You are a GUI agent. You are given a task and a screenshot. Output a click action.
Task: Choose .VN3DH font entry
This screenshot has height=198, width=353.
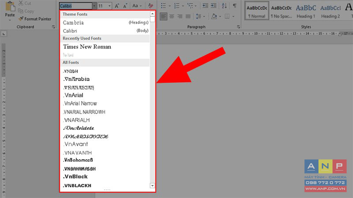[x=105, y=71]
